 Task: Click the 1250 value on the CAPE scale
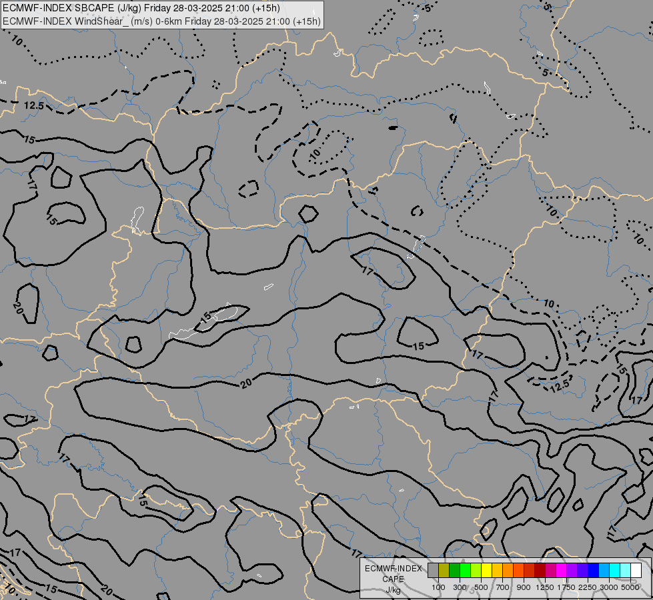(545, 587)
